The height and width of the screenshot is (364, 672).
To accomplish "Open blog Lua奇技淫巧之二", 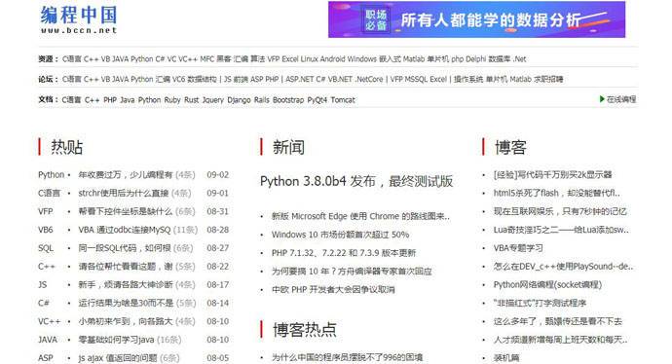I will (x=561, y=230).
